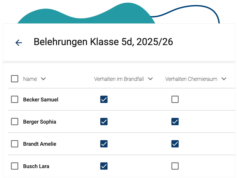Select the row checkbox for Brandt Amelie
Screen dimensions: 237x178
[15, 144]
